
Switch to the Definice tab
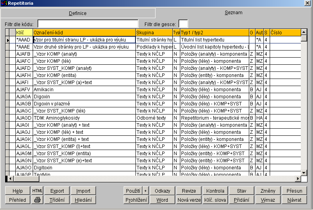click(x=78, y=13)
